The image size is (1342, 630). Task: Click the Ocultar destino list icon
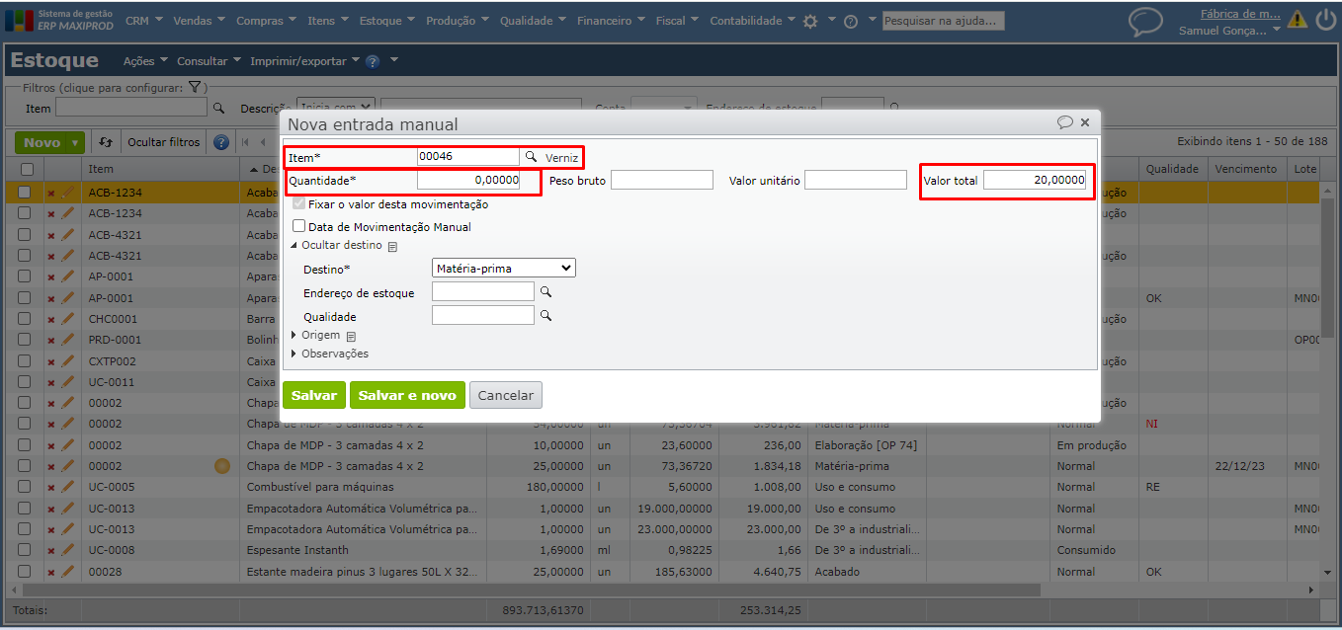tap(392, 246)
